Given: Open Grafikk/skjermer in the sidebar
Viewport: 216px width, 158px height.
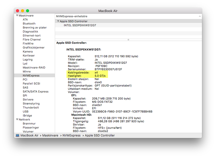Looking at the screenshot, I should [x=34, y=47].
